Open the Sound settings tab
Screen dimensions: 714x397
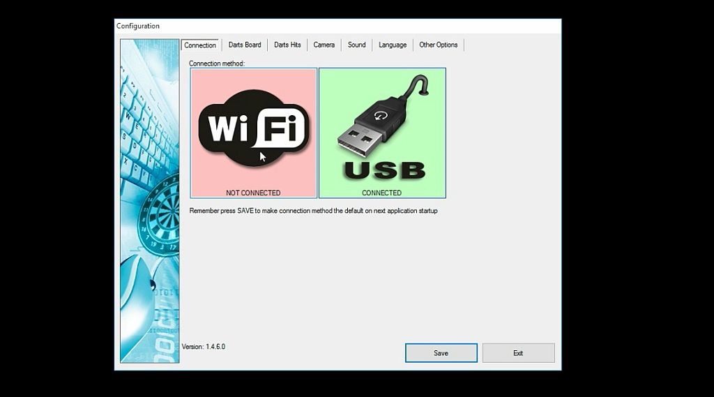[356, 45]
